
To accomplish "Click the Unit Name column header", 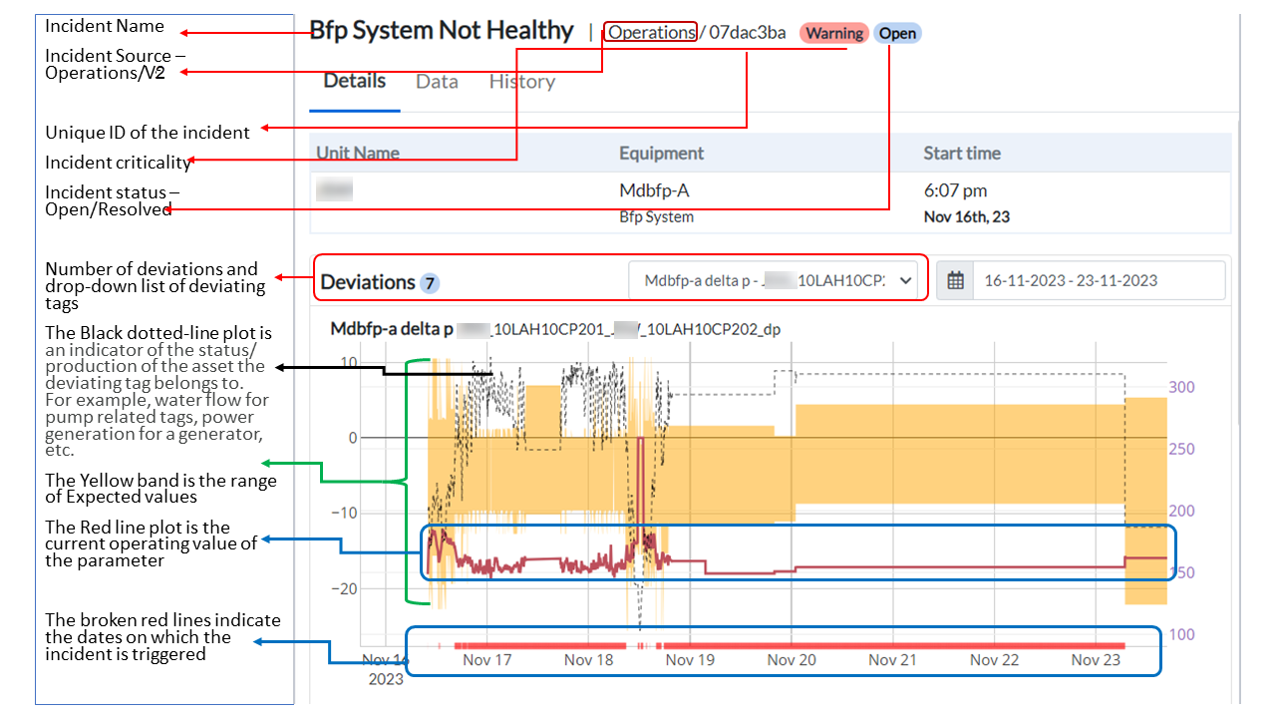I will pyautogui.click(x=358, y=154).
